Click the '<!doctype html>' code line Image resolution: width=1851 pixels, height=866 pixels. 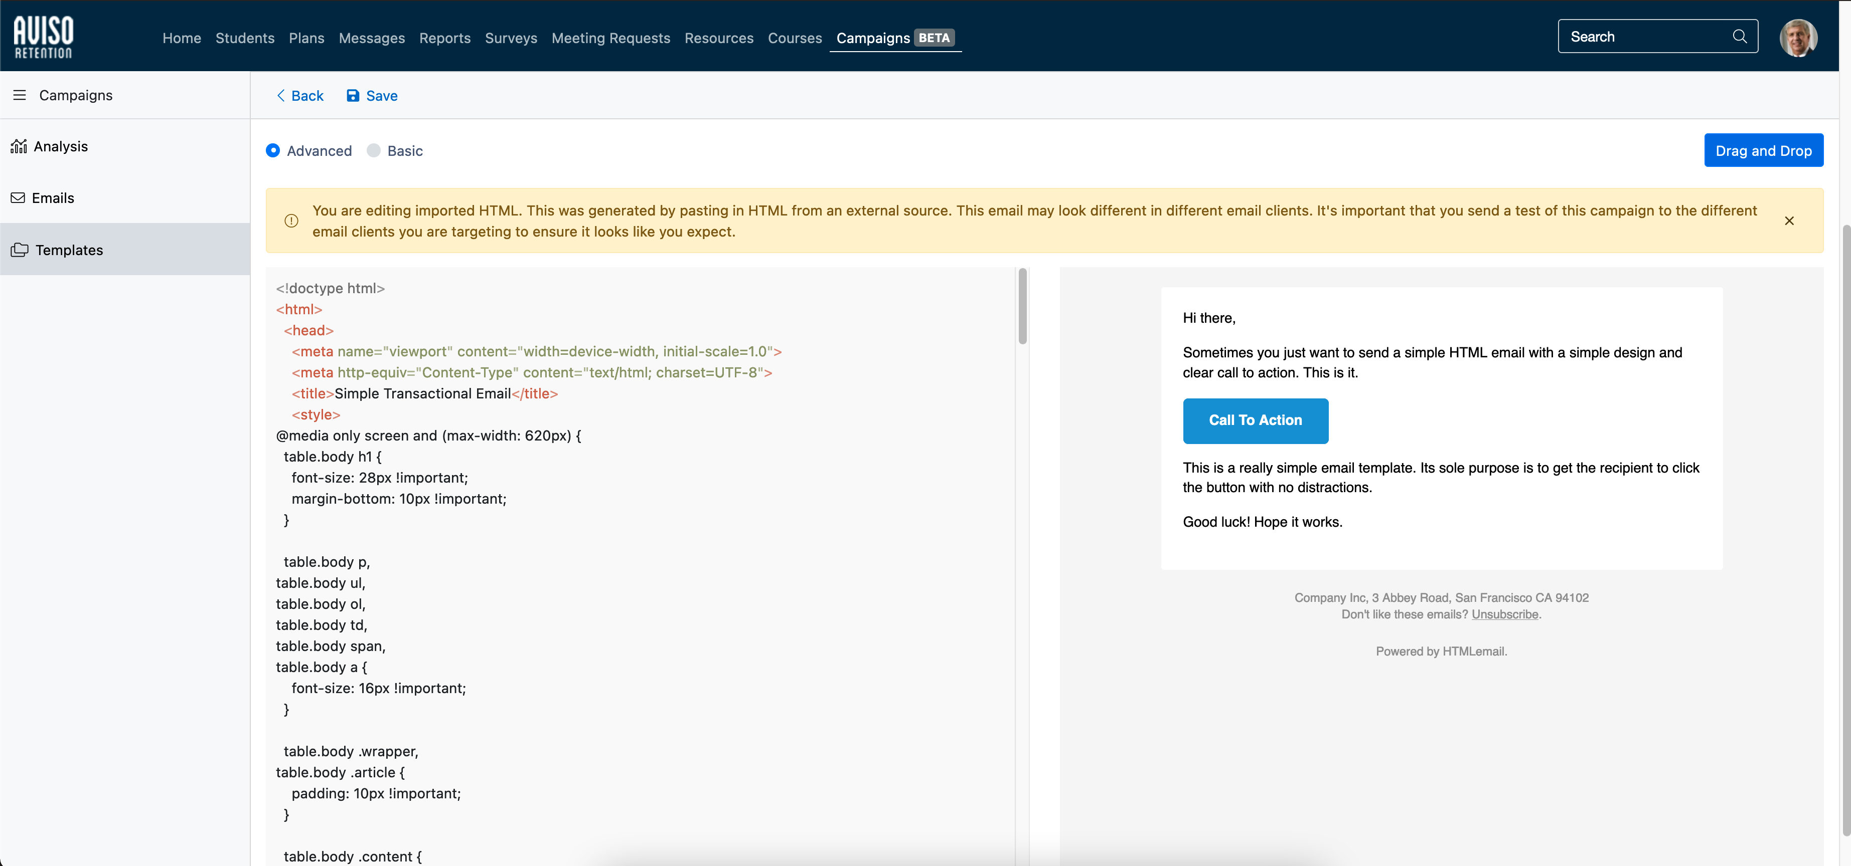[x=331, y=289]
